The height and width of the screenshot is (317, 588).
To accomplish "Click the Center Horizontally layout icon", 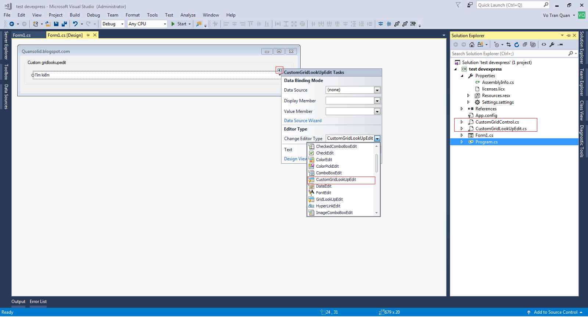I will (381, 24).
